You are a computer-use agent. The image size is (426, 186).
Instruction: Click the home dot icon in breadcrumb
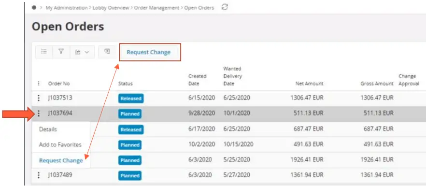(34, 8)
